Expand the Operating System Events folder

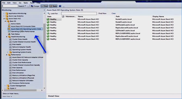(8, 52)
